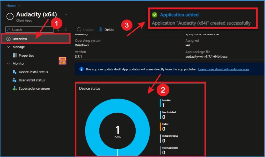
Task: Select the Overview menu item
Action: pos(36,39)
